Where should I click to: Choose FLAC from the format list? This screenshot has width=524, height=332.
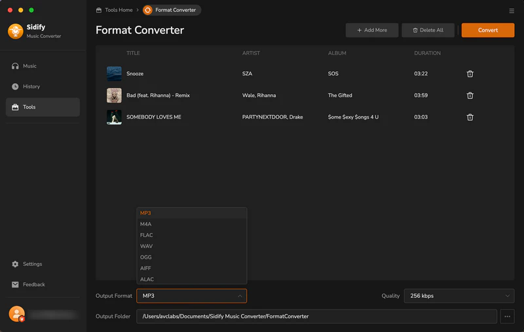[192, 235]
